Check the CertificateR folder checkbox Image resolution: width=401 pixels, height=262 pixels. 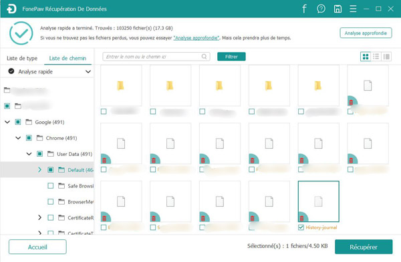click(51, 217)
